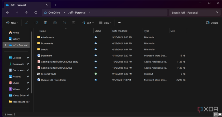Click the Personal Vault shortcut icon
The width and height of the screenshot is (222, 117).
click(x=38, y=74)
